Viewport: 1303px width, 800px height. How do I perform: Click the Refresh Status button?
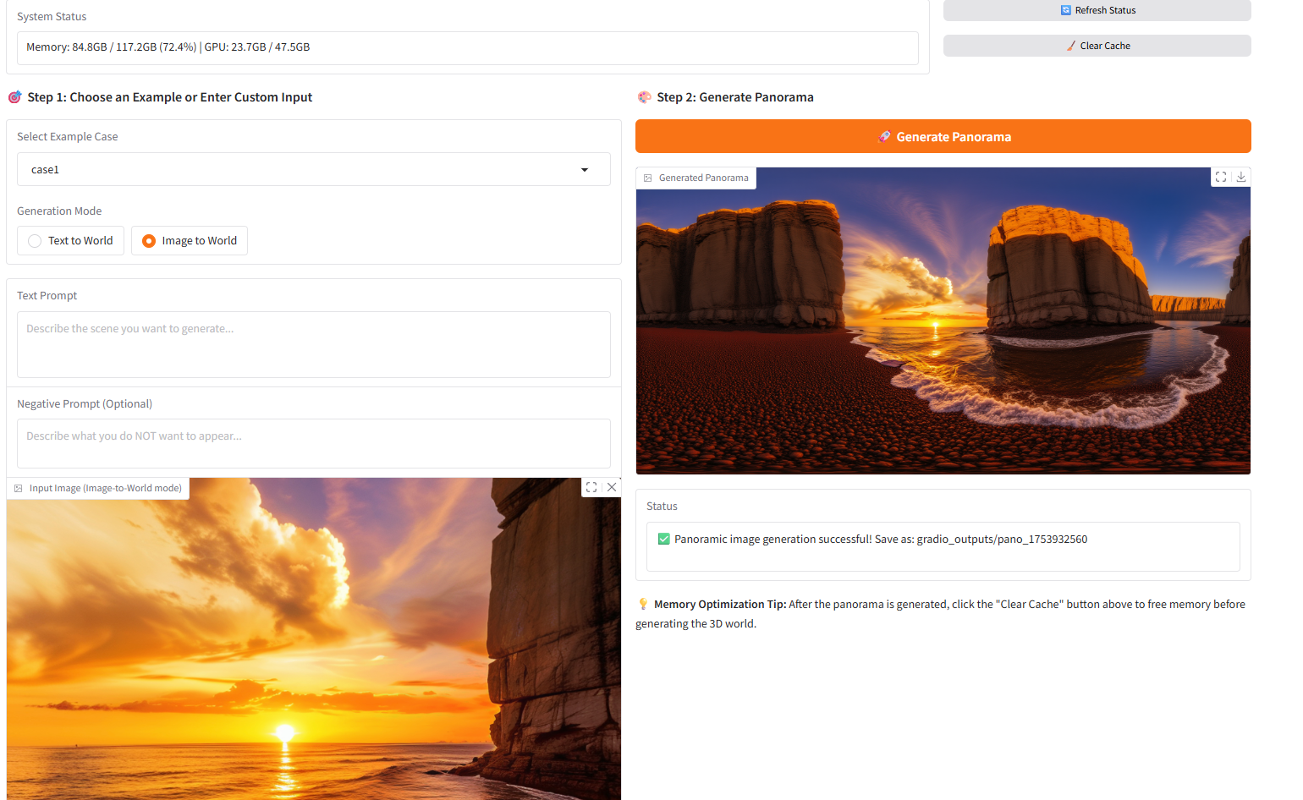1097,10
